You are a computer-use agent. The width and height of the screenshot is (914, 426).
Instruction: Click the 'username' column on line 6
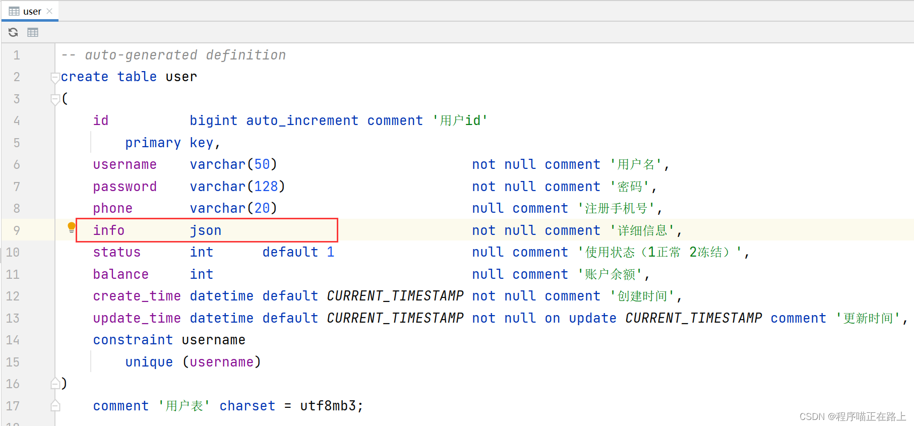coord(125,164)
